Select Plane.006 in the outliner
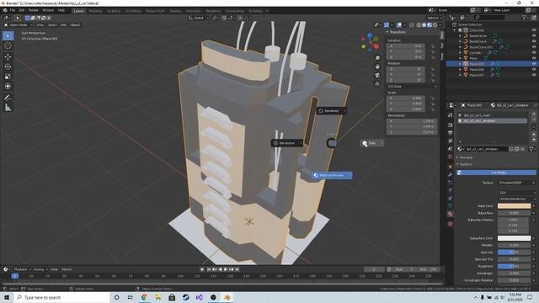 (x=477, y=69)
